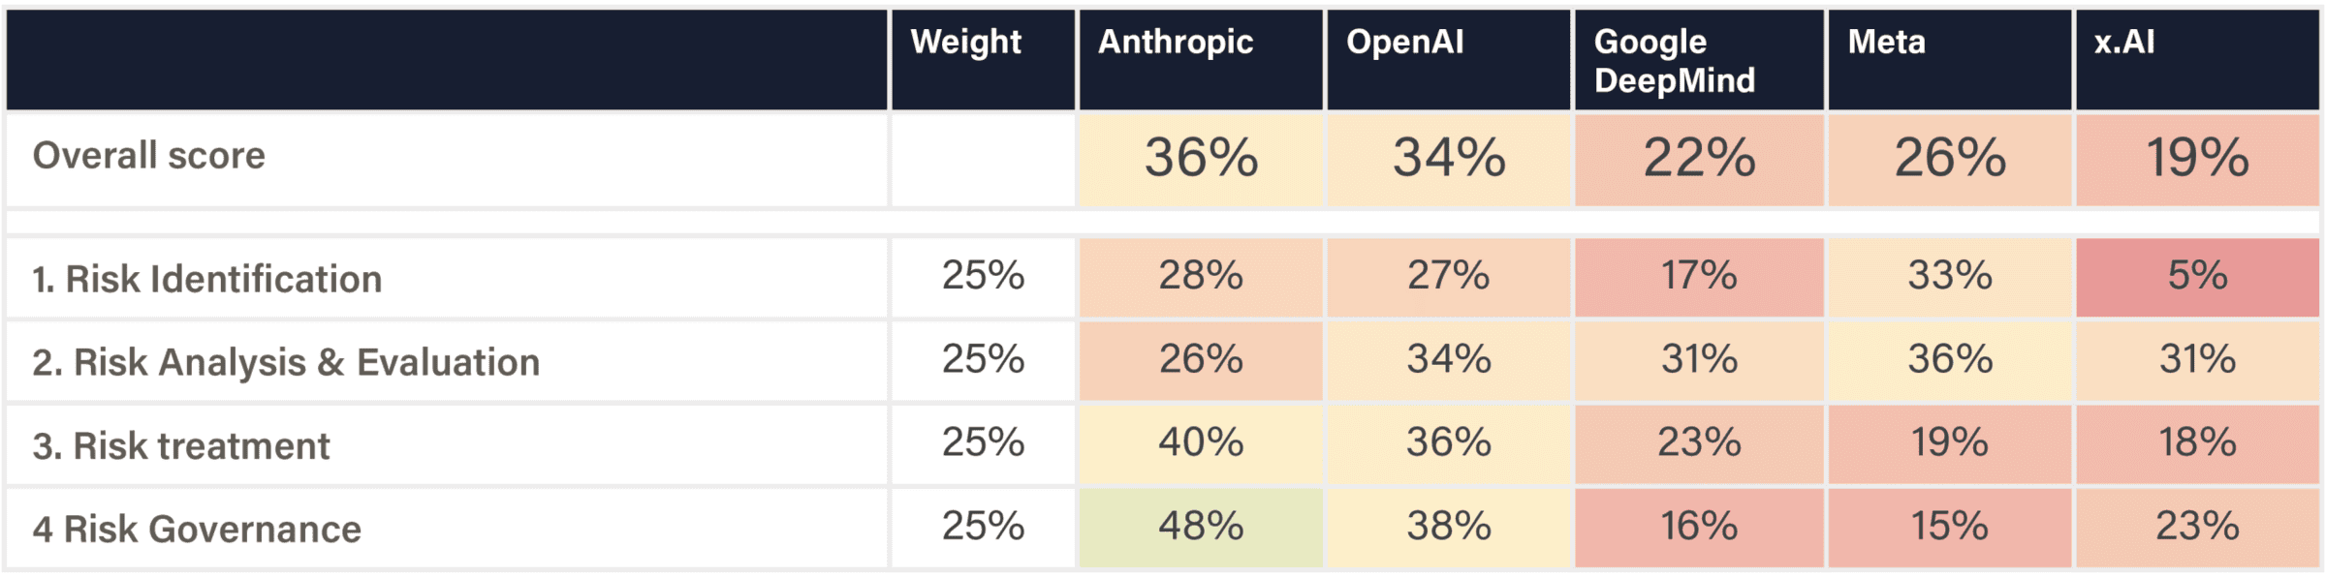This screenshot has width=2326, height=577.
Task: Select the Risk Governance row label
Action: 196,530
